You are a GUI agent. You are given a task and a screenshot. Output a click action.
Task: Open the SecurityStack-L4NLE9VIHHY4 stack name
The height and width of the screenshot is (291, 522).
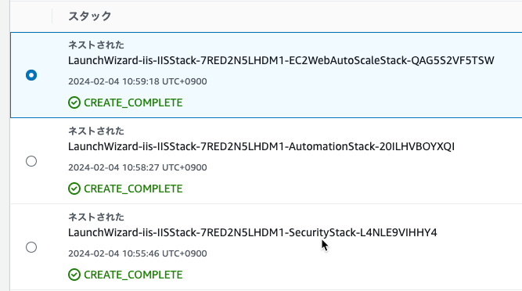[252, 232]
